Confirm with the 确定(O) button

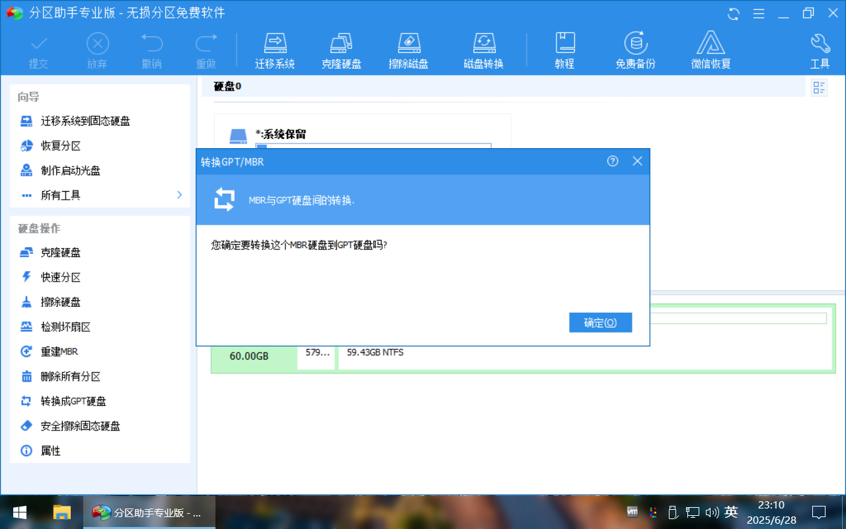[601, 323]
